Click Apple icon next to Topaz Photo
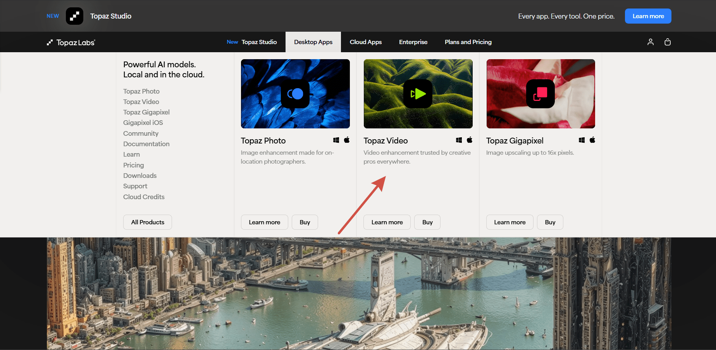 coord(347,140)
